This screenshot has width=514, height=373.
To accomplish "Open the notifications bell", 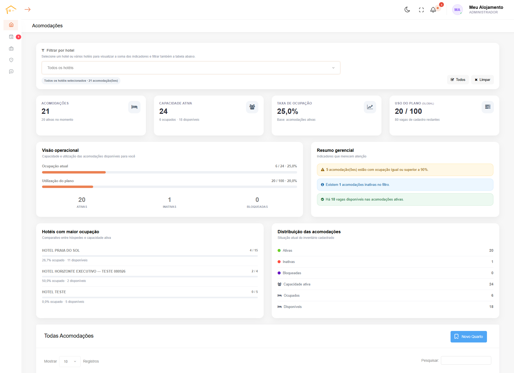I will [433, 10].
